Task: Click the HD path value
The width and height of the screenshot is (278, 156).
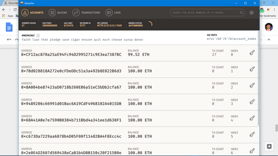Action: click(x=232, y=39)
